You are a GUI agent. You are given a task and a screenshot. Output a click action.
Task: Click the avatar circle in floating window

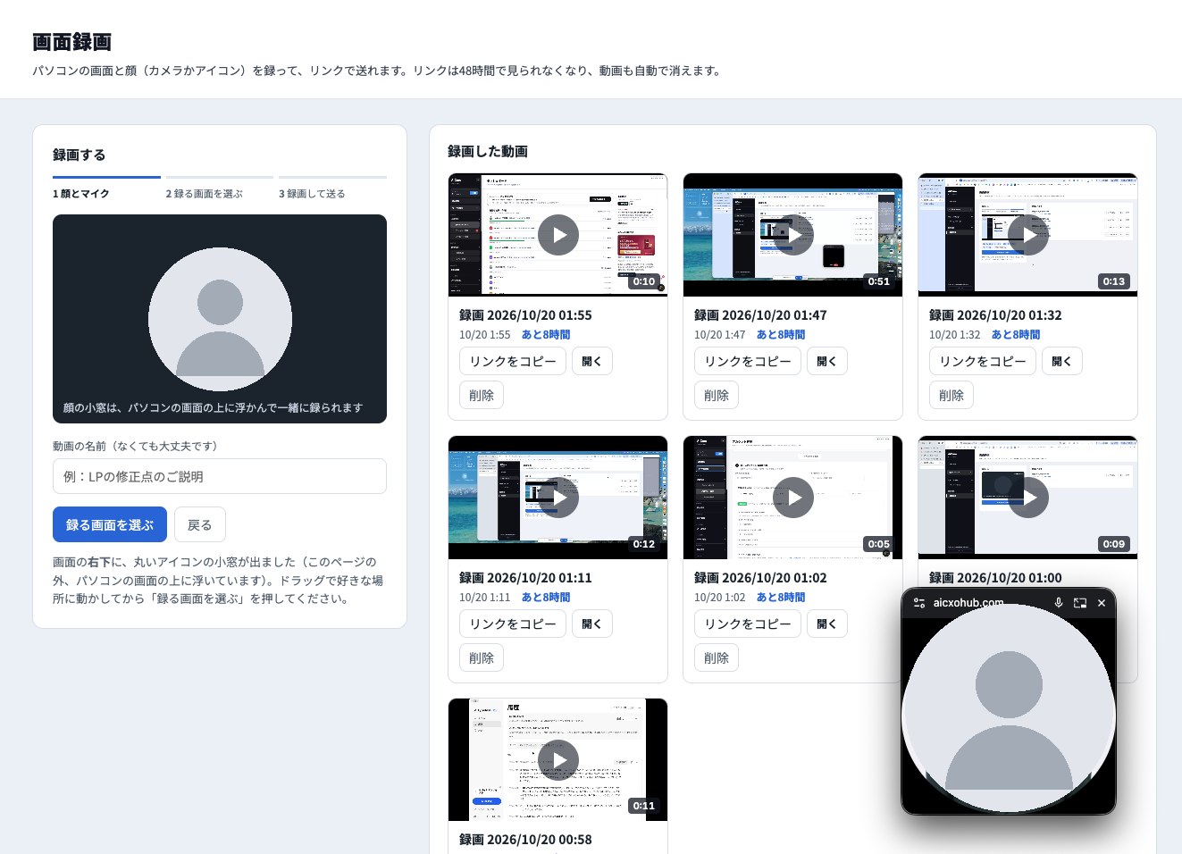[1009, 709]
